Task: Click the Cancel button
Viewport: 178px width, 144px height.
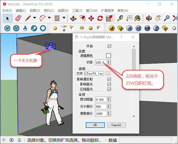Action: coord(116,125)
